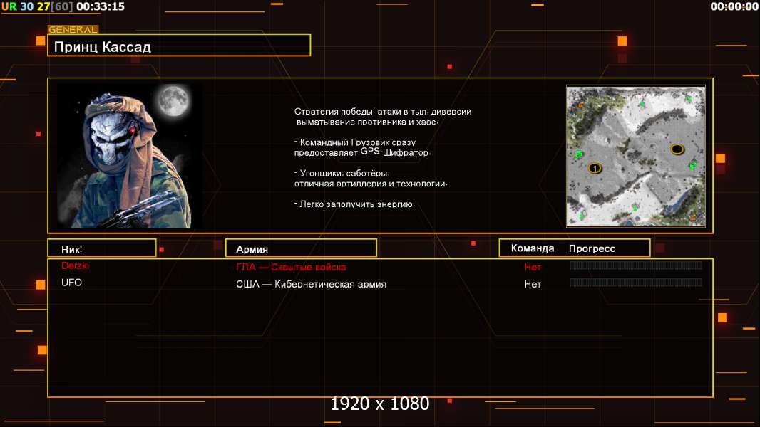
Task: Click ГЛА — Скрытые войска army entry
Action: coord(291,267)
